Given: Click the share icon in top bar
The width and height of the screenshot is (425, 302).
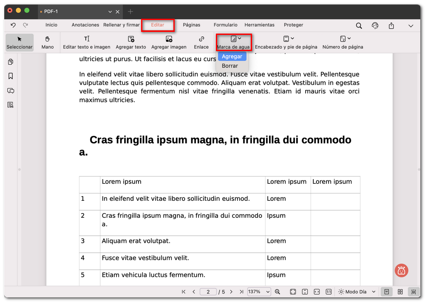Looking at the screenshot, I should (x=391, y=26).
